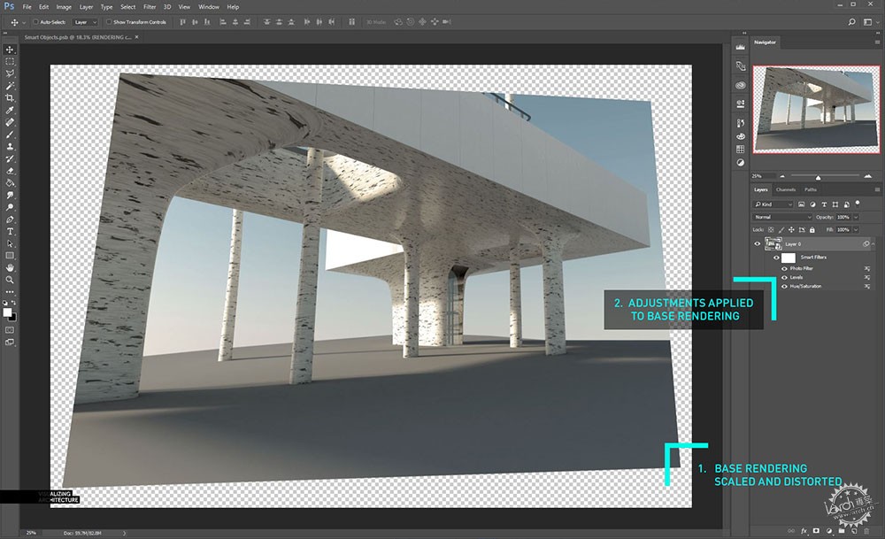Screen dimensions: 885x539
Task: Click the Navigator preview thumbnail
Action: (x=816, y=110)
